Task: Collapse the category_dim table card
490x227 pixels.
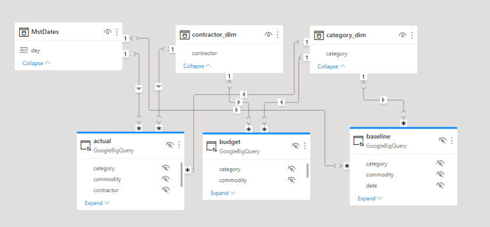Action: [331, 66]
